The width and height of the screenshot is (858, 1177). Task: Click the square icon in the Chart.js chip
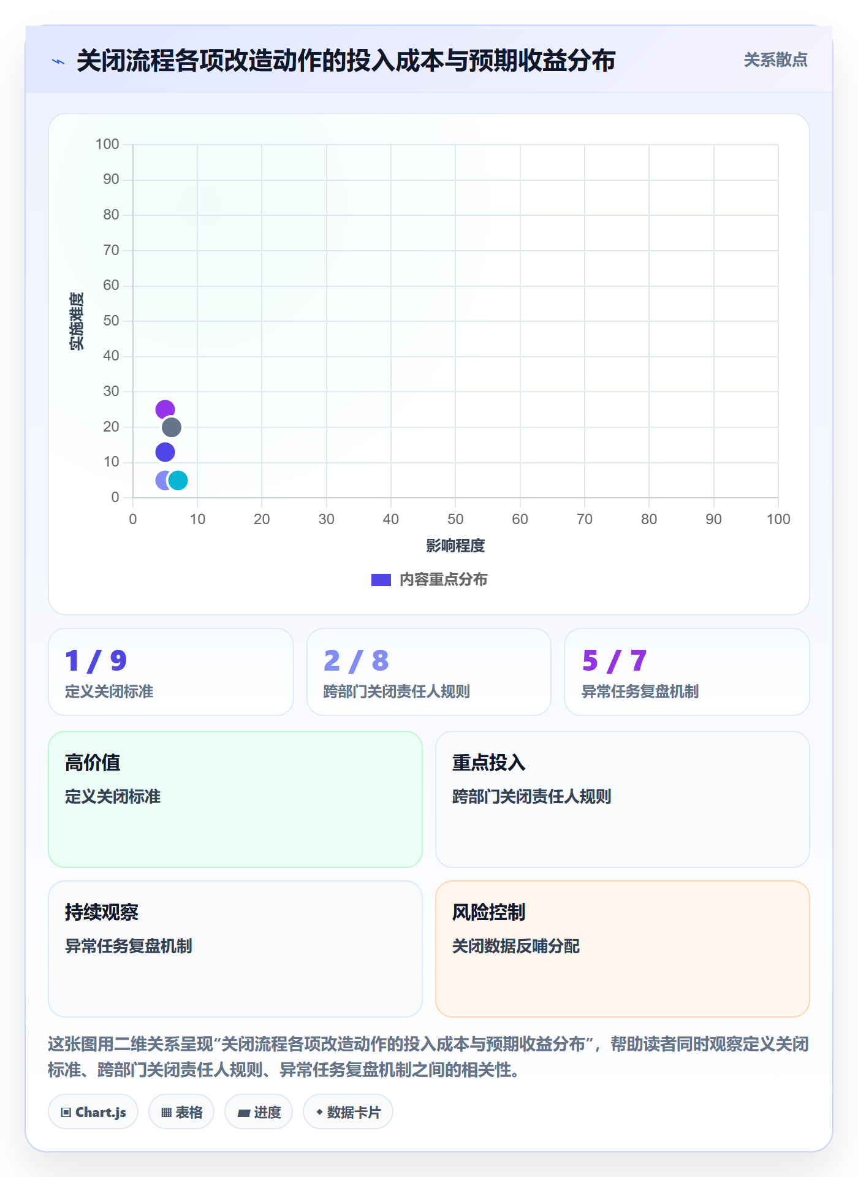tap(66, 1113)
